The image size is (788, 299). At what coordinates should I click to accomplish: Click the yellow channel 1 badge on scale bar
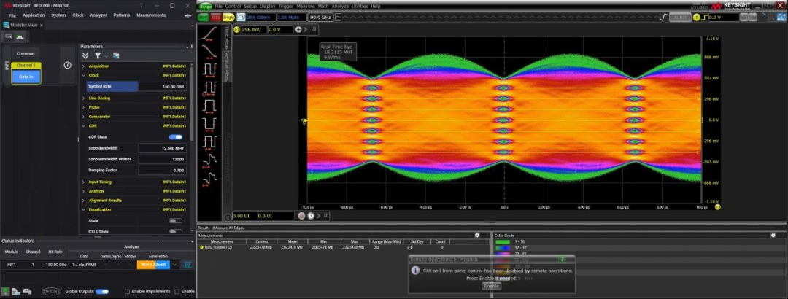236,30
